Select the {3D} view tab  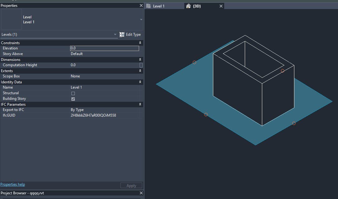click(x=197, y=6)
